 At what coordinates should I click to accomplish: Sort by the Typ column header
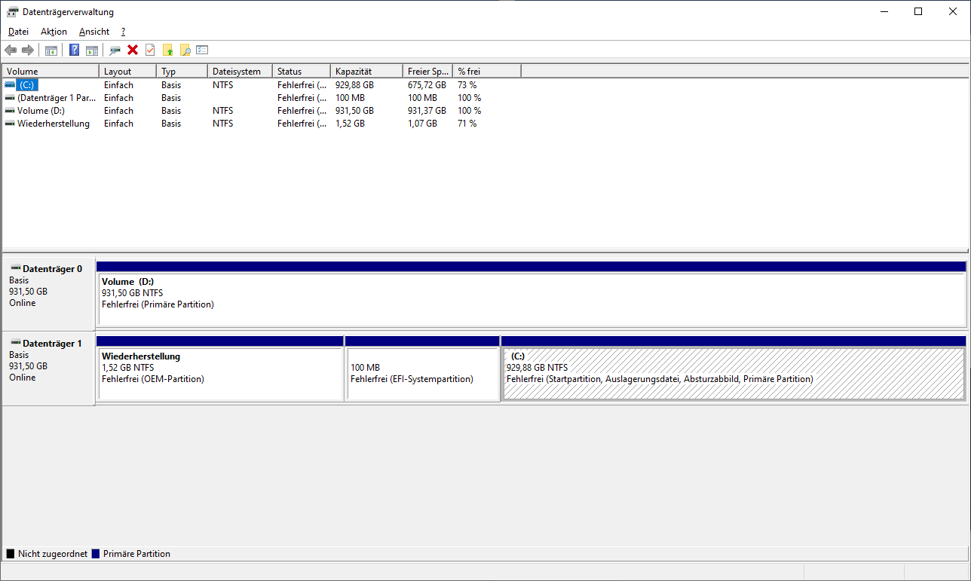pyautogui.click(x=182, y=72)
